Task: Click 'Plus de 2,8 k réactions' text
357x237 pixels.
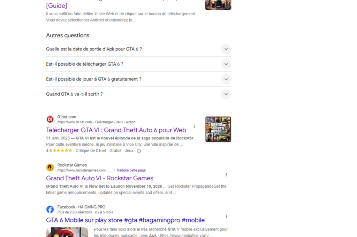Action: coord(75,212)
